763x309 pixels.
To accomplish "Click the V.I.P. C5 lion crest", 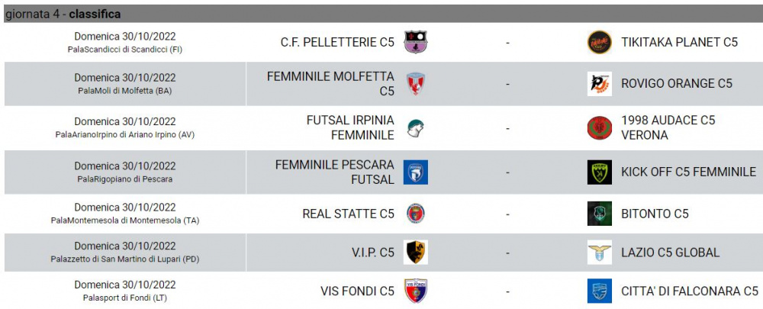I will [x=416, y=253].
